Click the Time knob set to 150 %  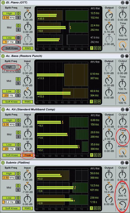click(x=123, y=137)
